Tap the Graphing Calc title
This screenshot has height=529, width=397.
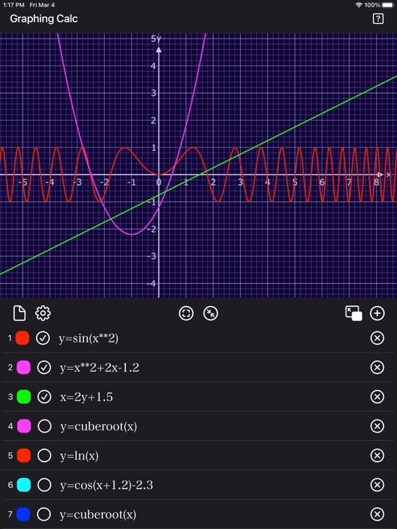pyautogui.click(x=44, y=19)
